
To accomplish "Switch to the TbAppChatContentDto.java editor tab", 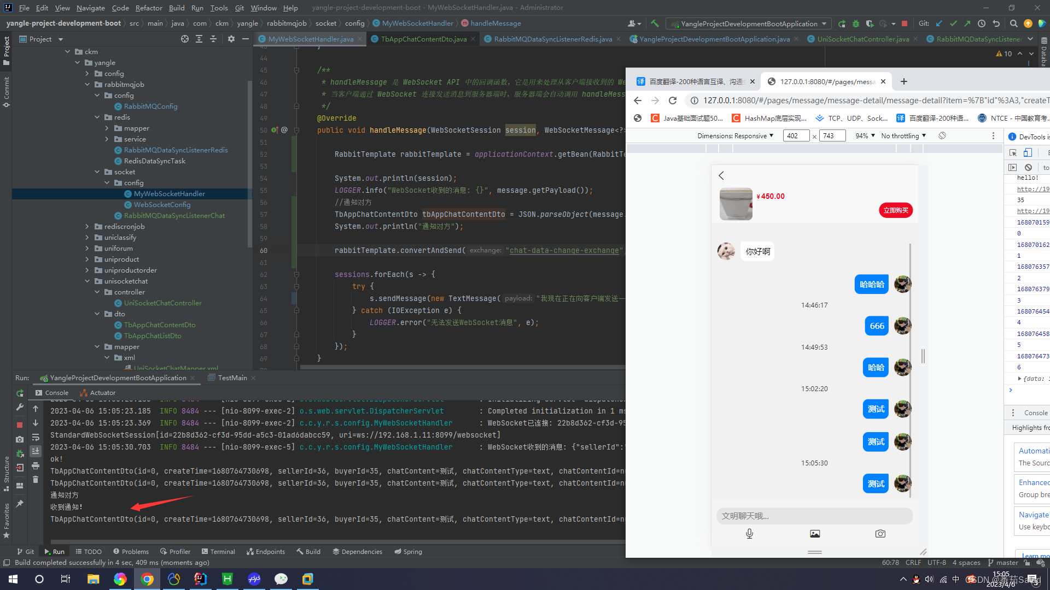I will (423, 39).
